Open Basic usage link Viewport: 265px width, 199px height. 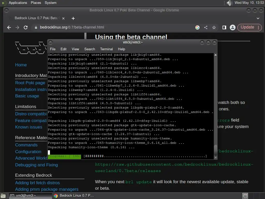point(27,96)
